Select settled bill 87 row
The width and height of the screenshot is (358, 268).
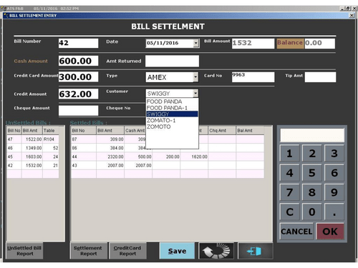pyautogui.click(x=168, y=139)
